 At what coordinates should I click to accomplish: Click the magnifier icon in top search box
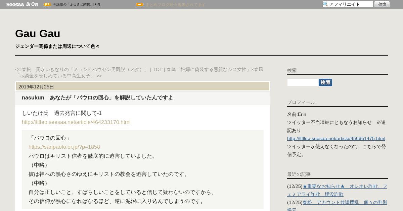click(325, 4)
